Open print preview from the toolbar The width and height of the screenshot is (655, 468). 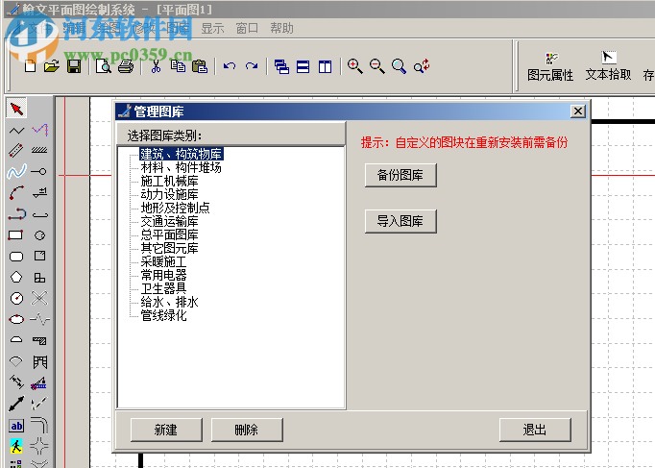tap(103, 66)
